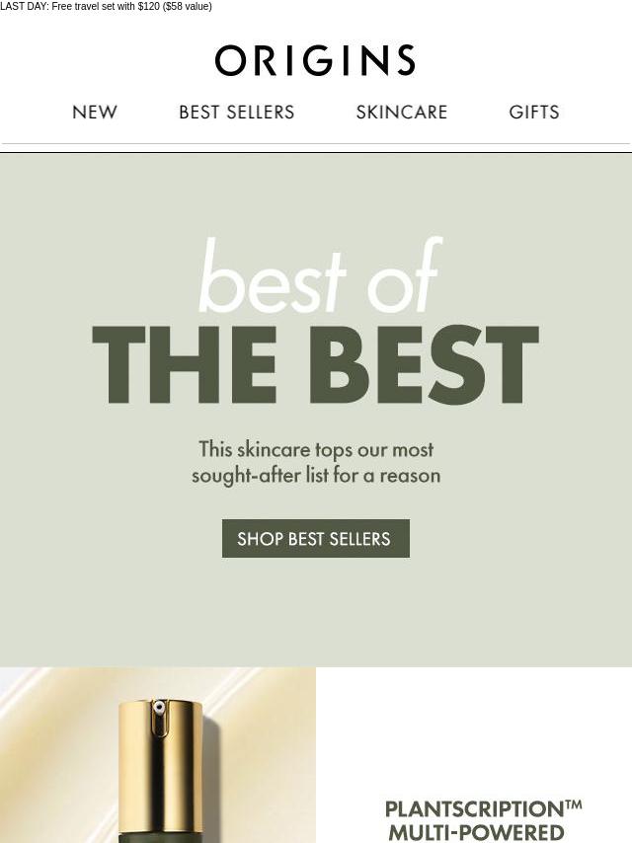Click the trademark symbol after PLANTSCRIPTION

coord(574,805)
